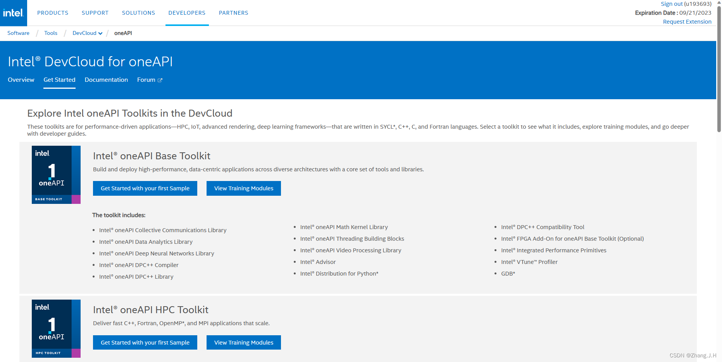722x362 pixels.
Task: Click the oneAPI HPC Toolkit badge image
Action: tap(56, 328)
